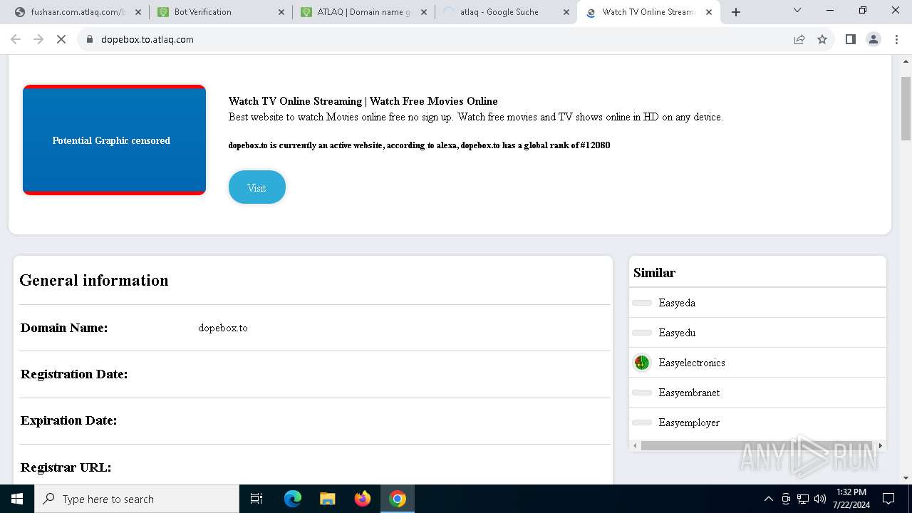This screenshot has width=912, height=513.
Task: Open the Easyedu similar site
Action: 677,333
